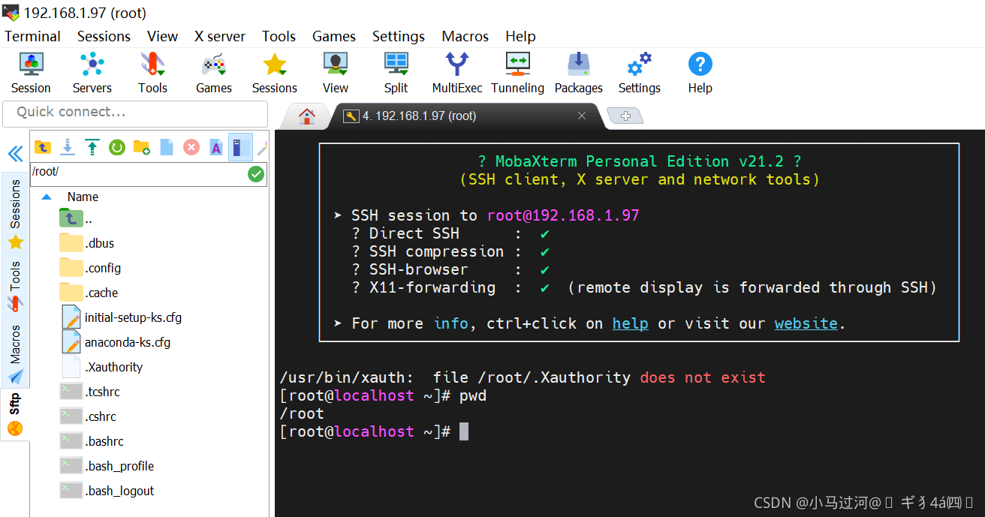This screenshot has width=985, height=517.
Task: Click the Session toolbar icon
Action: pos(31,73)
